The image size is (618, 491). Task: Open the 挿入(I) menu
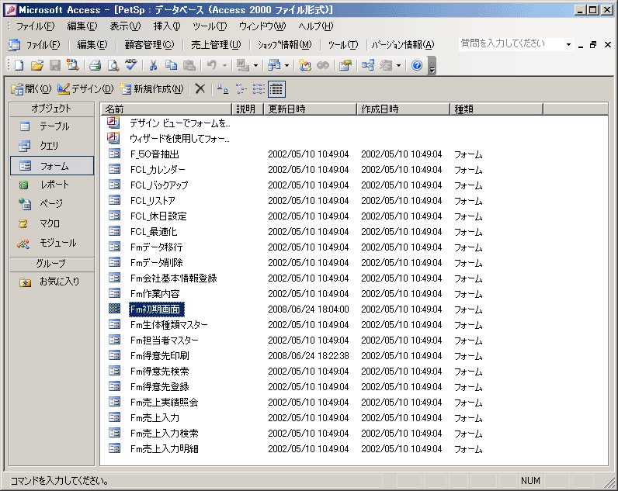tap(167, 26)
